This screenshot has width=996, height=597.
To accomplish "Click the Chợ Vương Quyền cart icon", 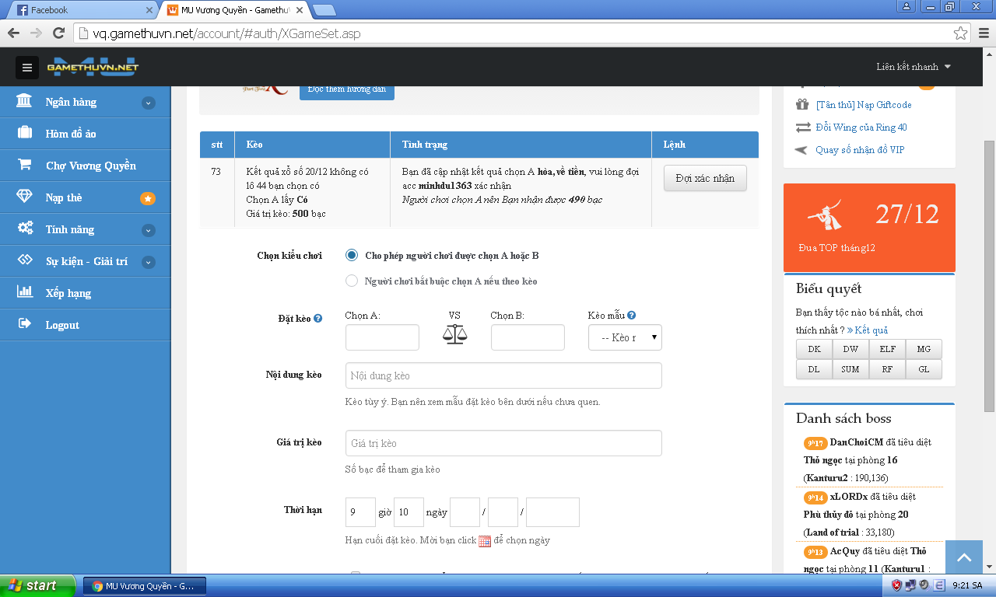I will [24, 166].
